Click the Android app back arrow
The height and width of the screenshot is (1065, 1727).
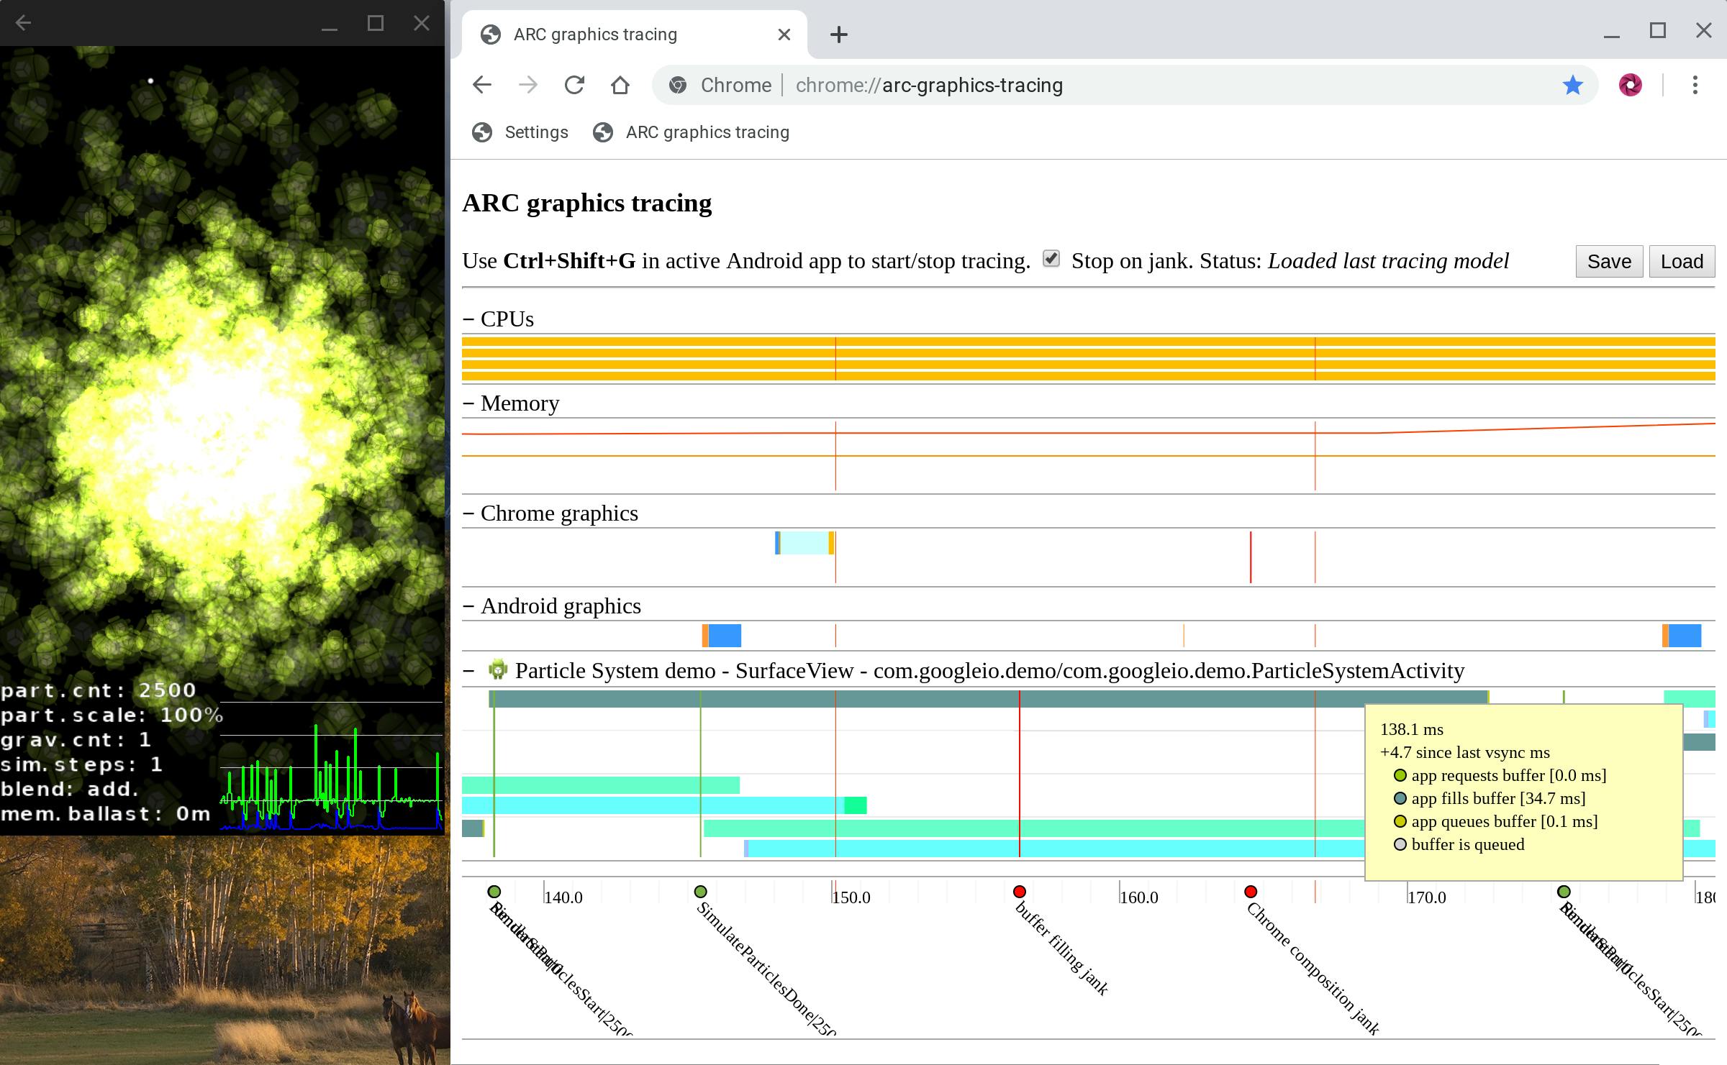pos(23,23)
